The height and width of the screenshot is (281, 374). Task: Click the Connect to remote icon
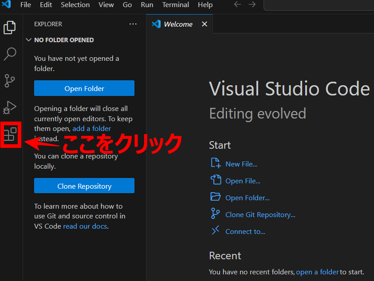tap(215, 230)
